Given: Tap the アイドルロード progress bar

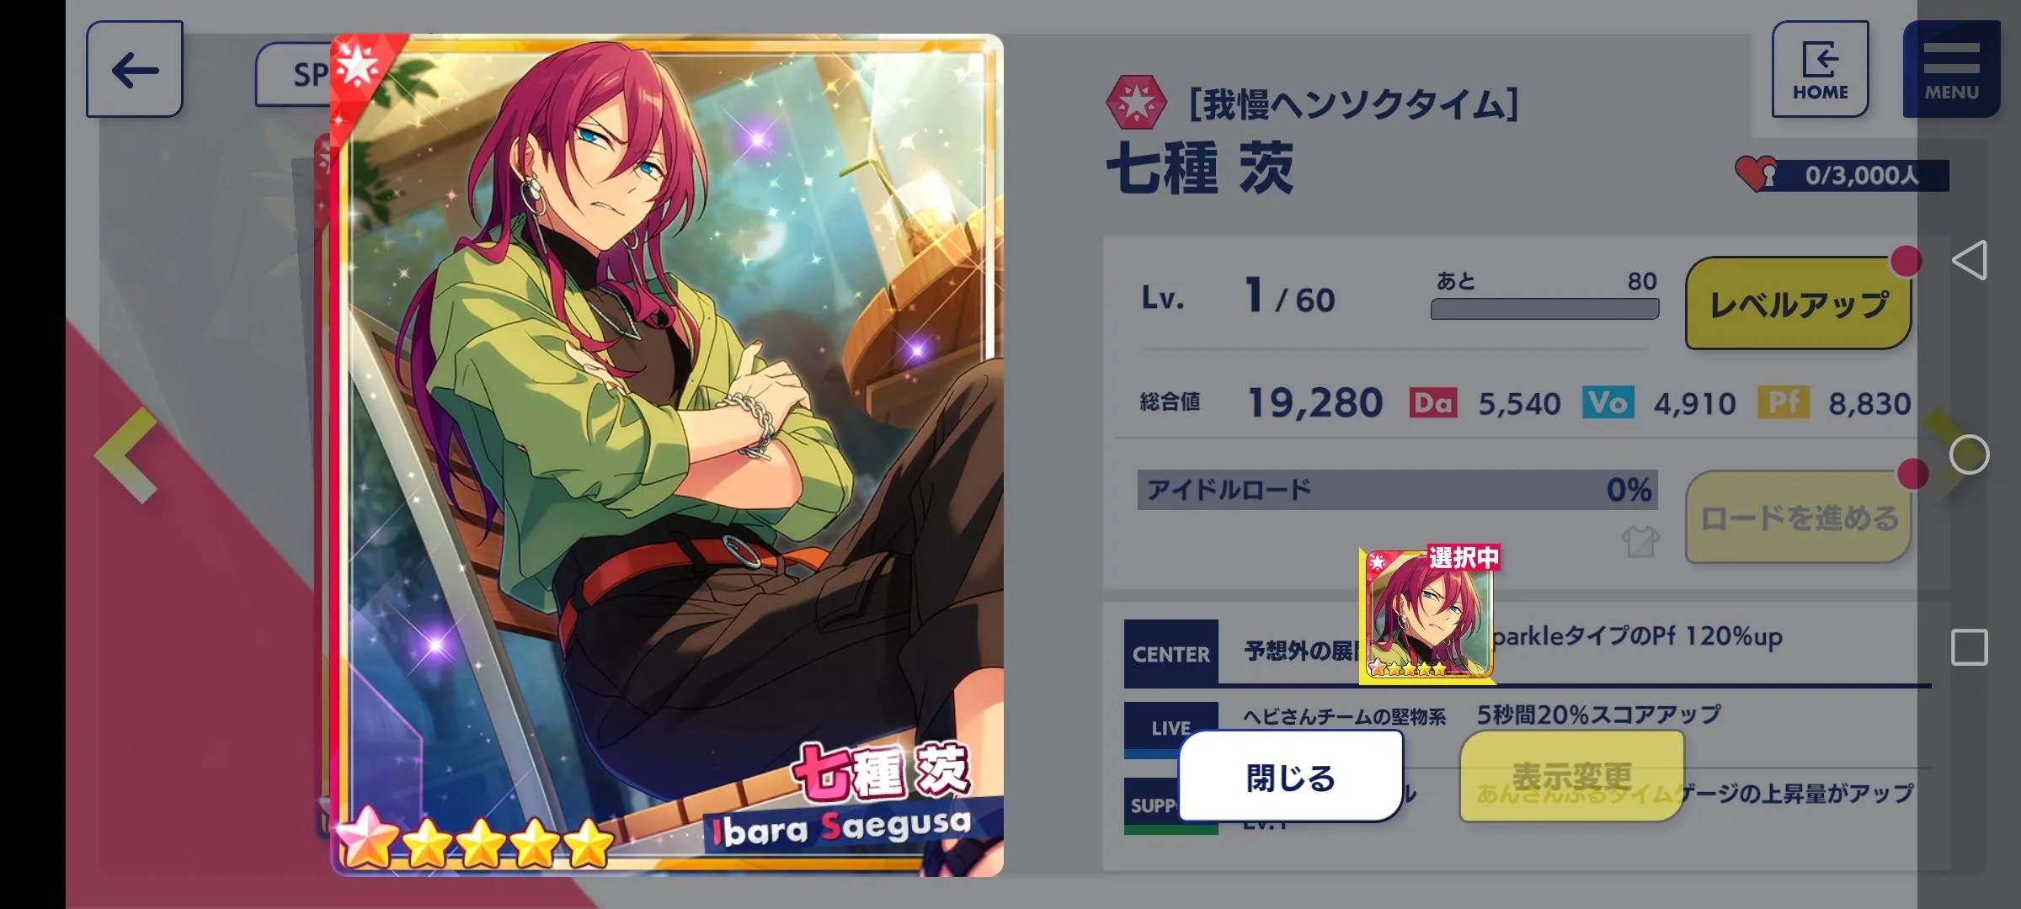Looking at the screenshot, I should point(1397,490).
